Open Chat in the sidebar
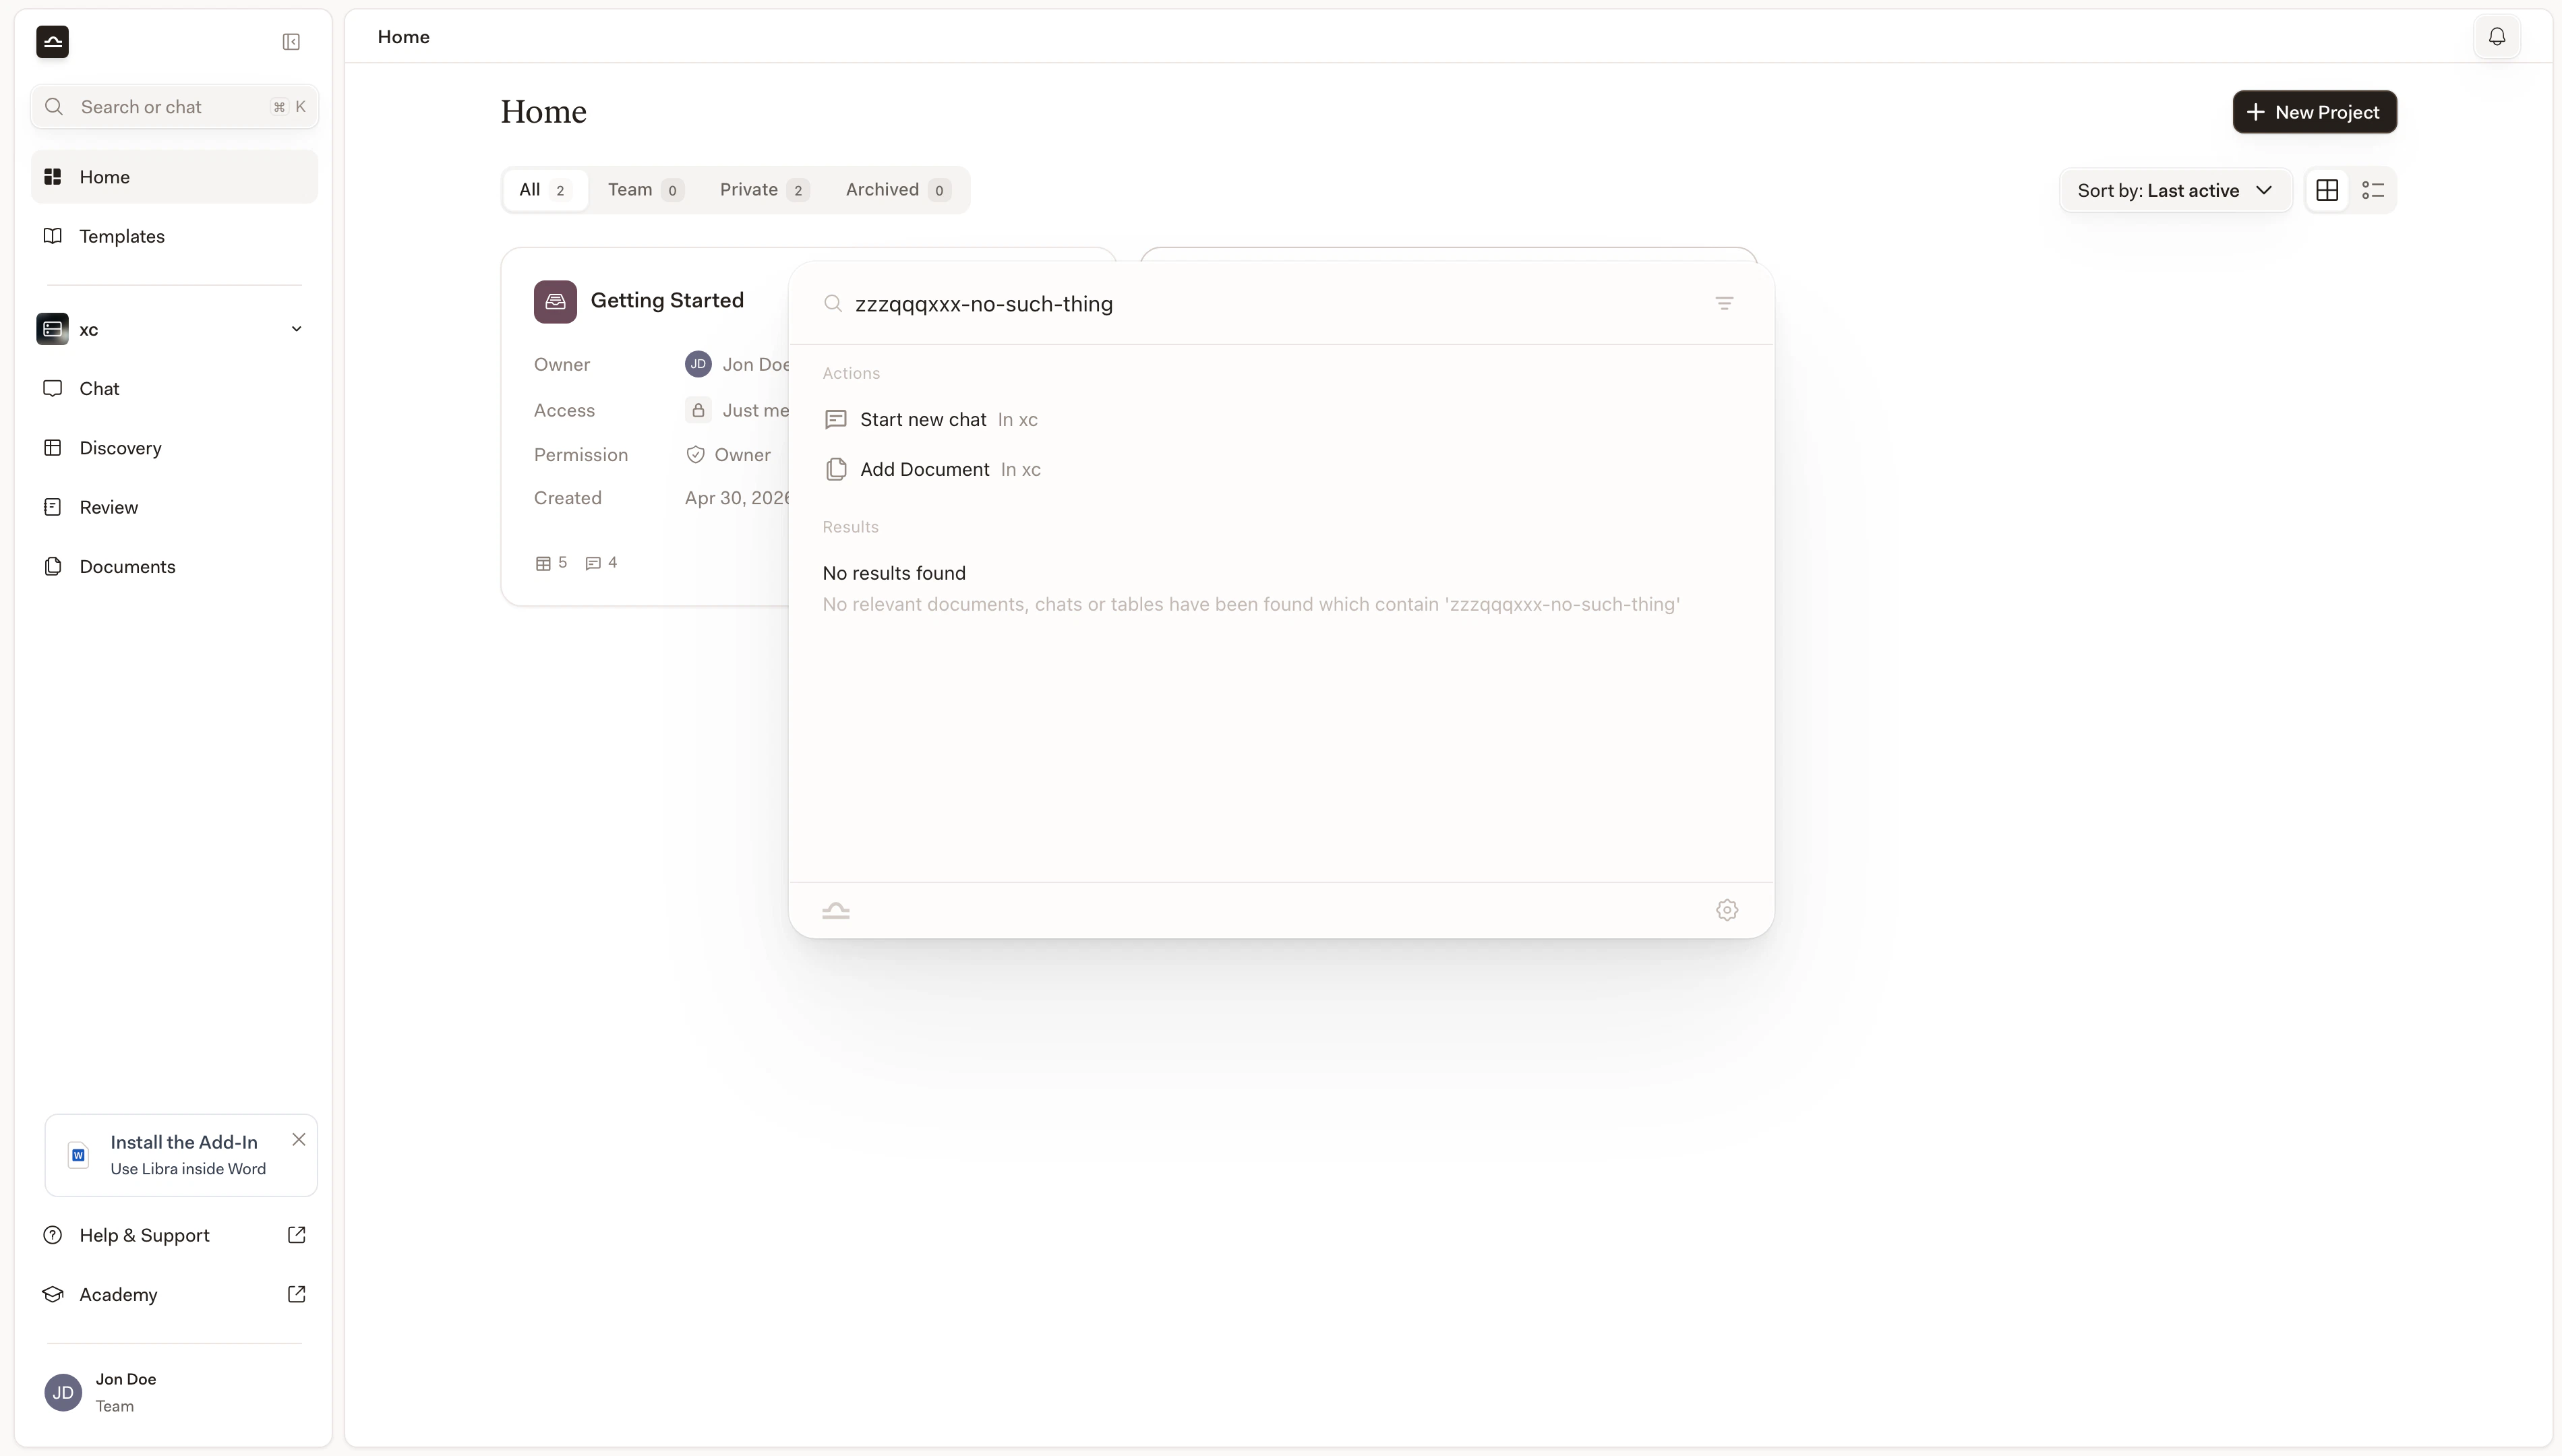The height and width of the screenshot is (1456, 2562). pyautogui.click(x=174, y=388)
